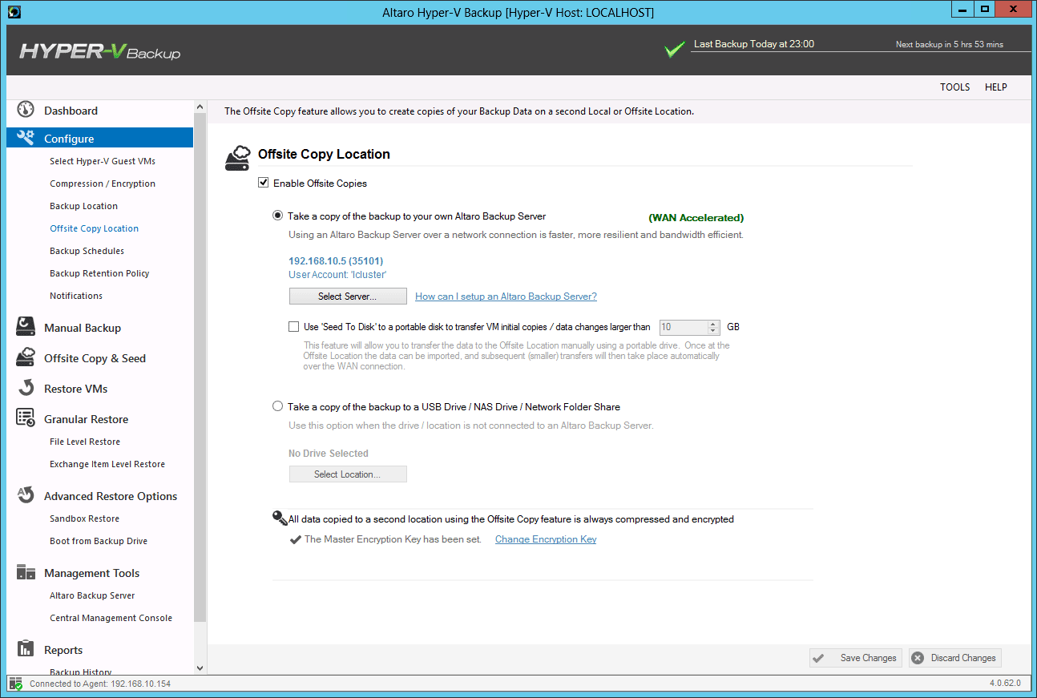
Task: Click the Management Tools icon
Action: pos(26,572)
